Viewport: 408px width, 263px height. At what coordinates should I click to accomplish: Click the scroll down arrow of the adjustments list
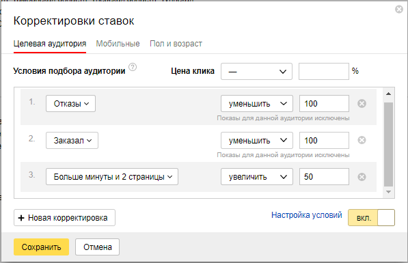point(388,192)
